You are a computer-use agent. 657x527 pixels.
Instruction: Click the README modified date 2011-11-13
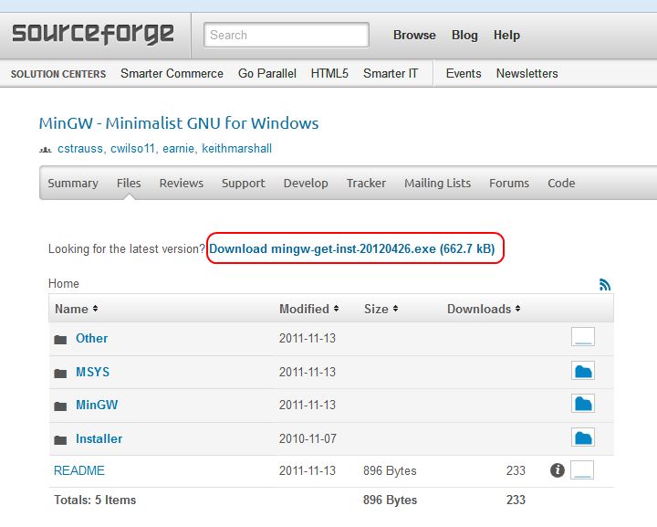pyautogui.click(x=308, y=470)
